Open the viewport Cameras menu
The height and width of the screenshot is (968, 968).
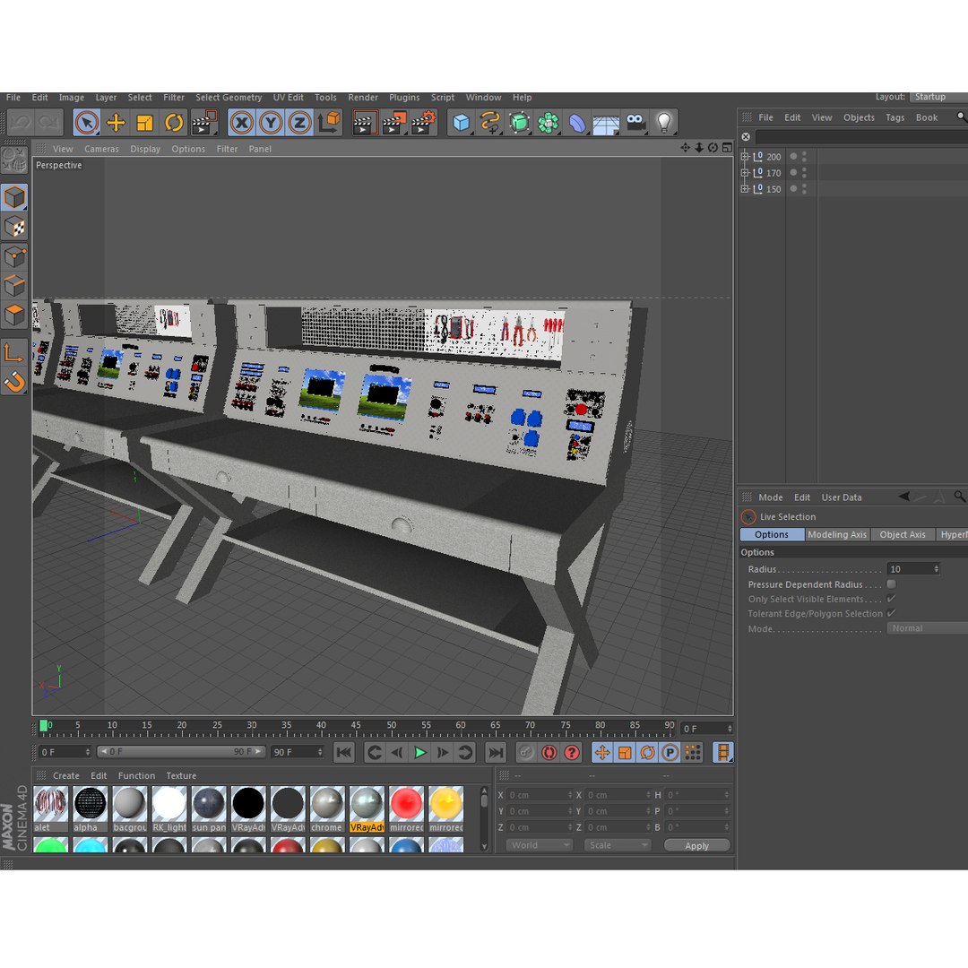tap(101, 149)
